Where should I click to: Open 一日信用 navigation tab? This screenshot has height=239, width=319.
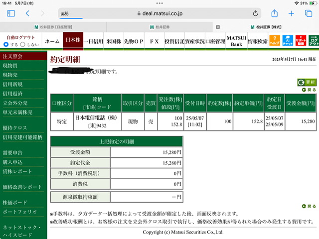click(x=93, y=41)
